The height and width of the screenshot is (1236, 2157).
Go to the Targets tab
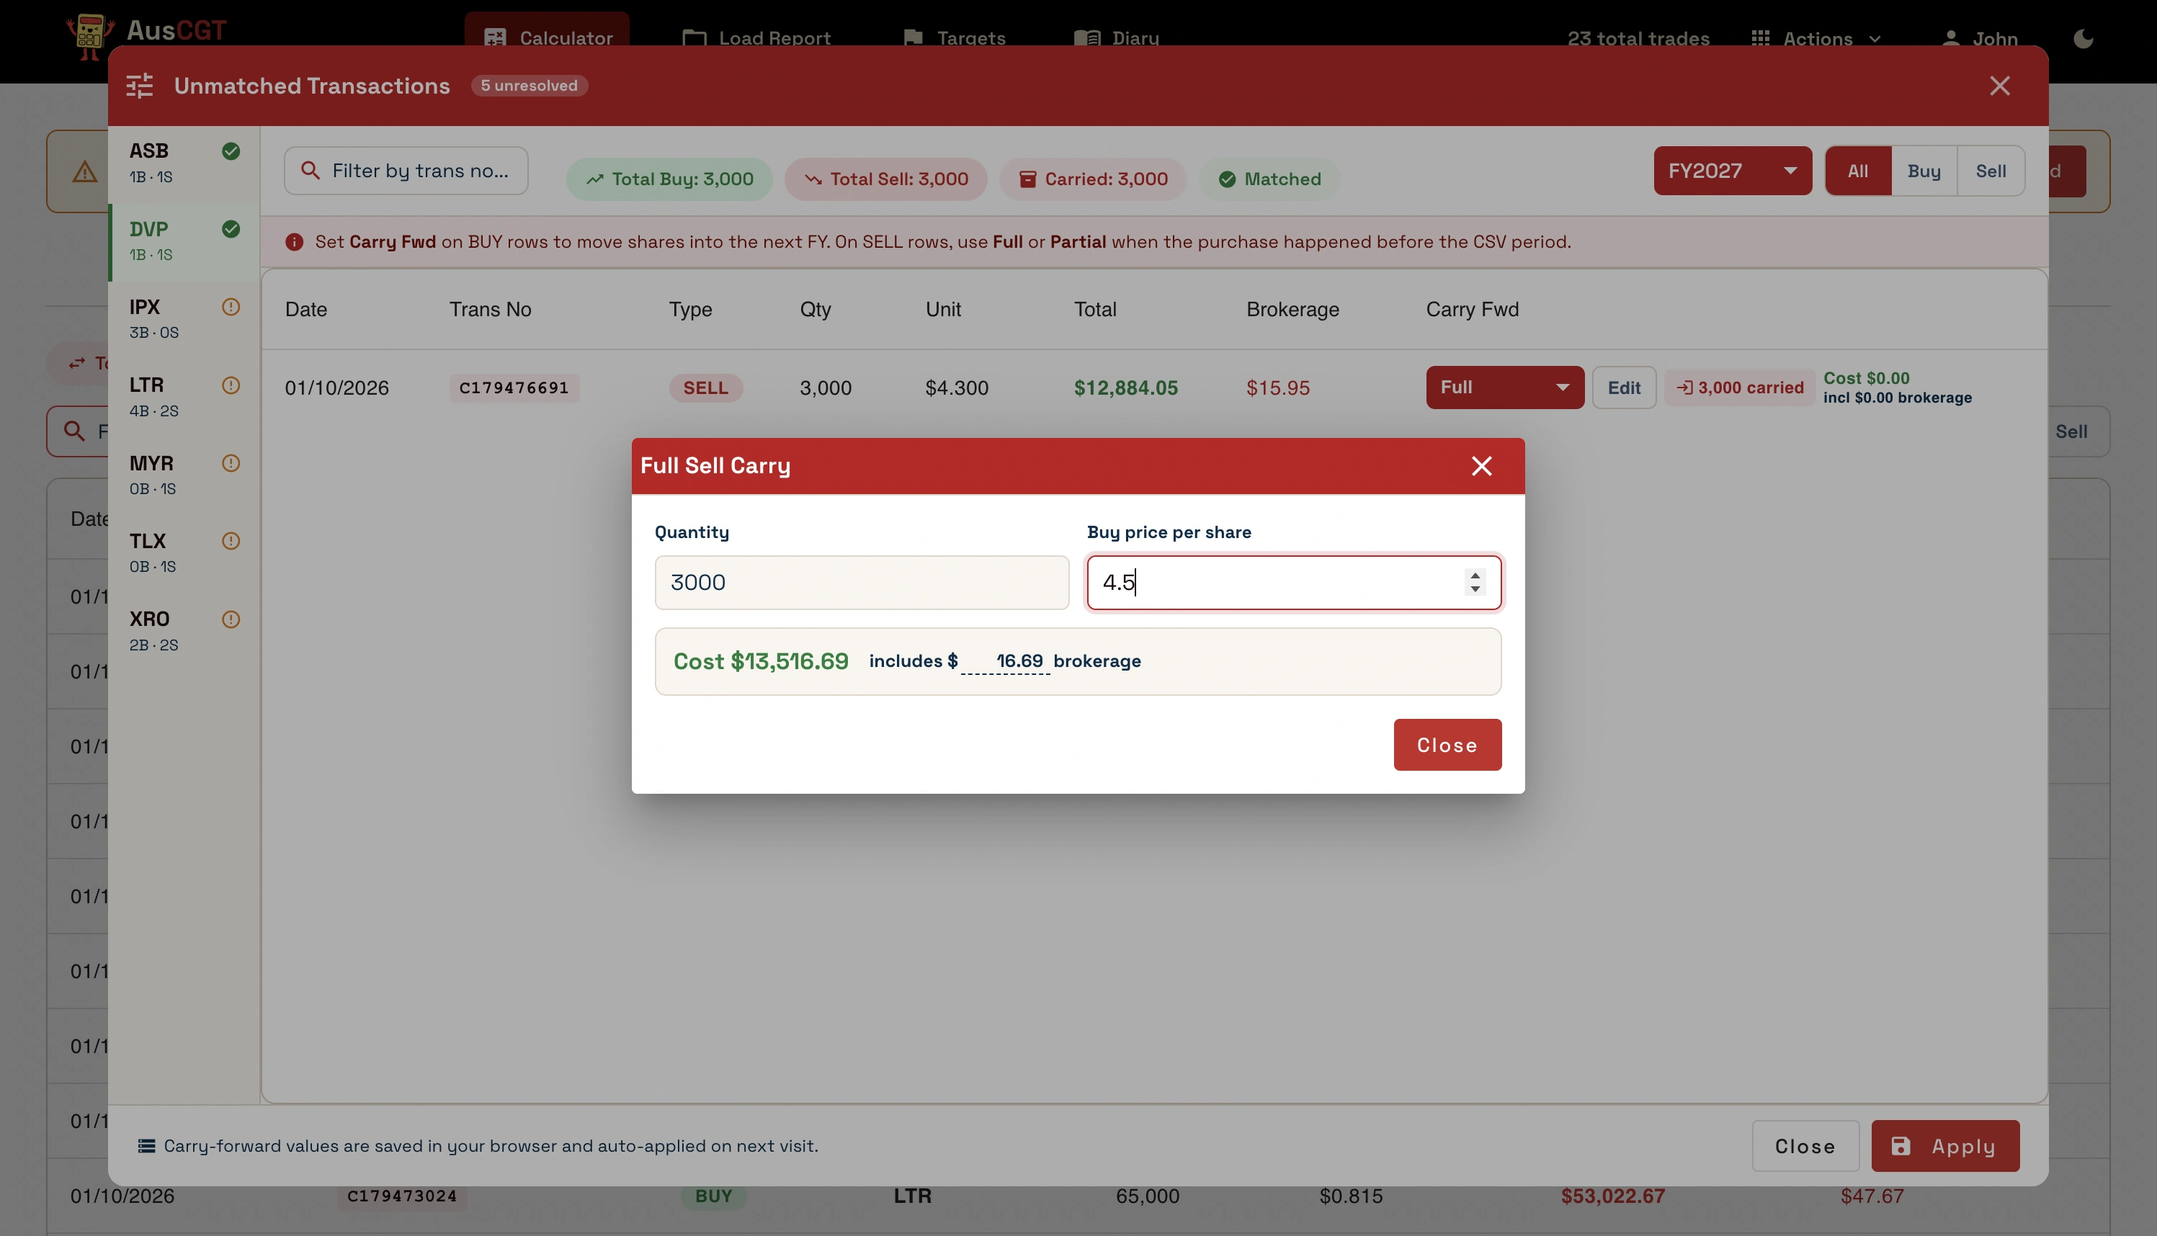coord(955,37)
